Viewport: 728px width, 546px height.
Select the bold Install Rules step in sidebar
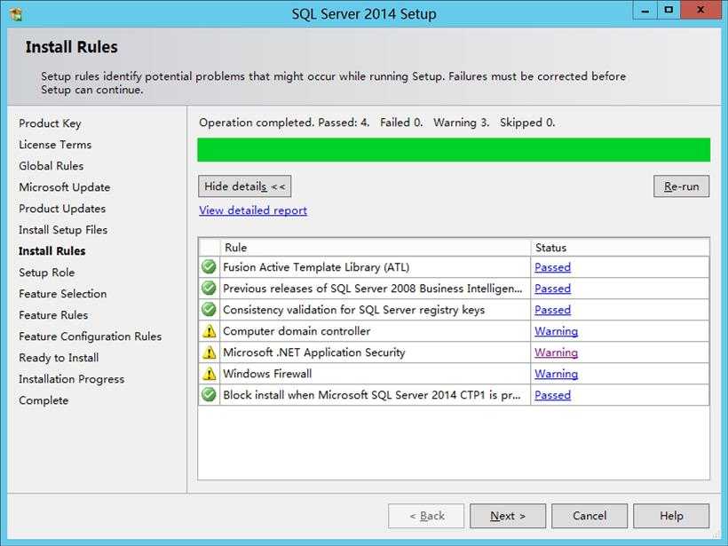point(52,251)
